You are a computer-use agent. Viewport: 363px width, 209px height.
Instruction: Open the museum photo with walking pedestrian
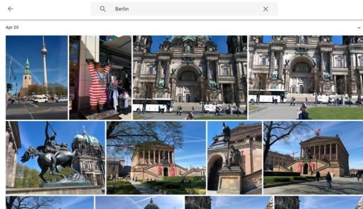[x=313, y=158]
